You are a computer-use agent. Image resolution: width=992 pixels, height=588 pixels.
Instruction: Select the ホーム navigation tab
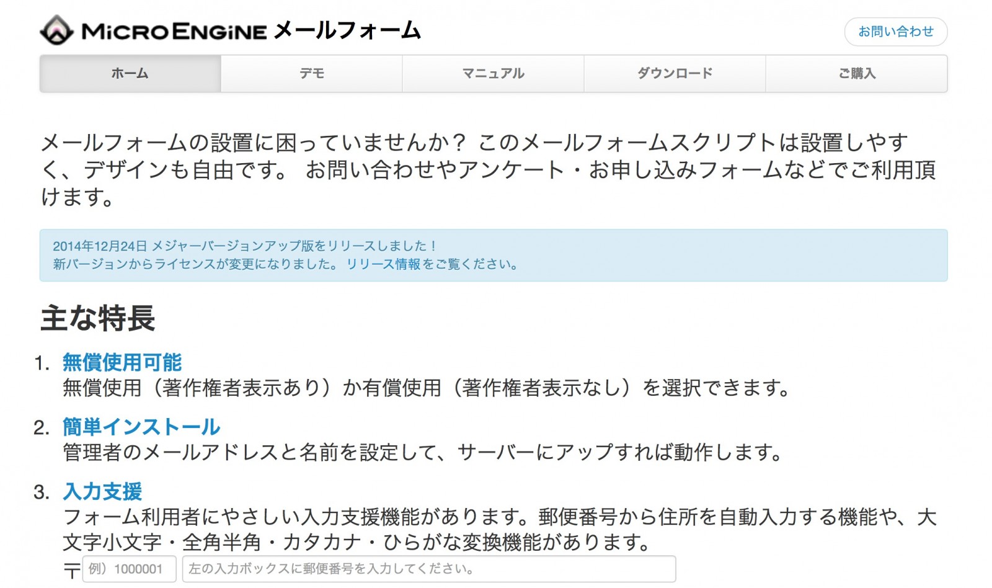(x=130, y=74)
